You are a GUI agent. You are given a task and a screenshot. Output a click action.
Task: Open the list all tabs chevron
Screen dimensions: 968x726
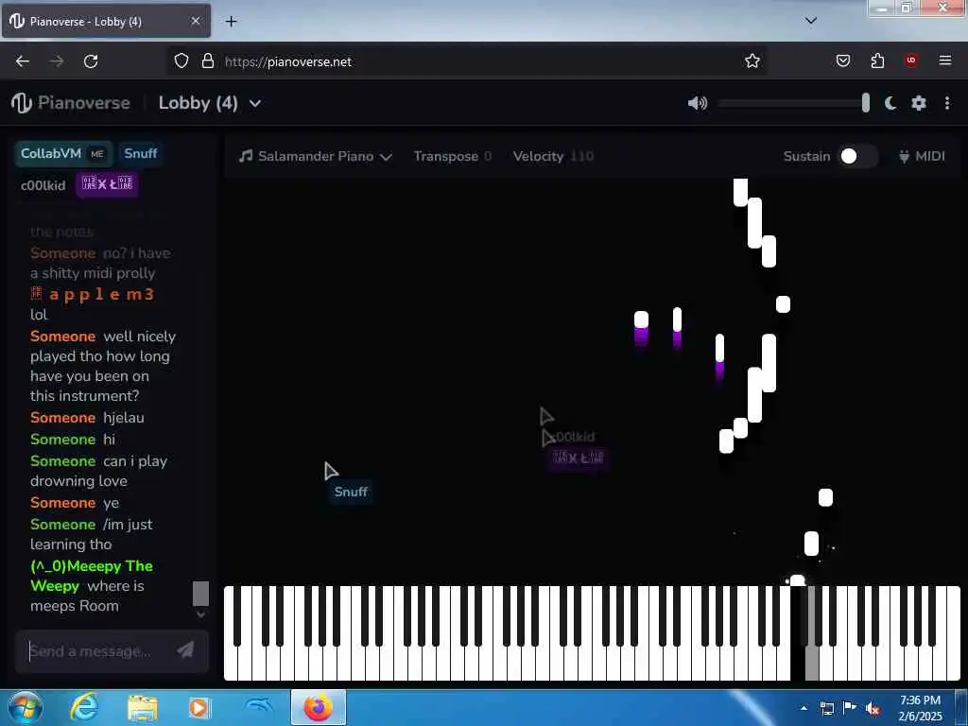(811, 21)
